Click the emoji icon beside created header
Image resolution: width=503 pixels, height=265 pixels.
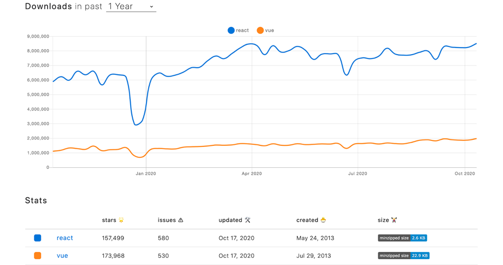(x=323, y=220)
